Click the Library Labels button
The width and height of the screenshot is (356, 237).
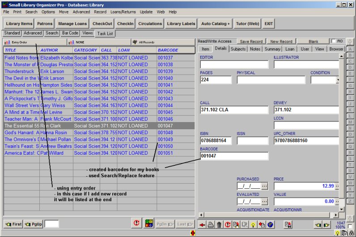181,24
